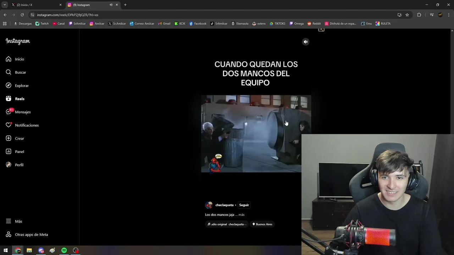454x255 pixels.
Task: Expand caption with 'más' link
Action: click(242, 215)
